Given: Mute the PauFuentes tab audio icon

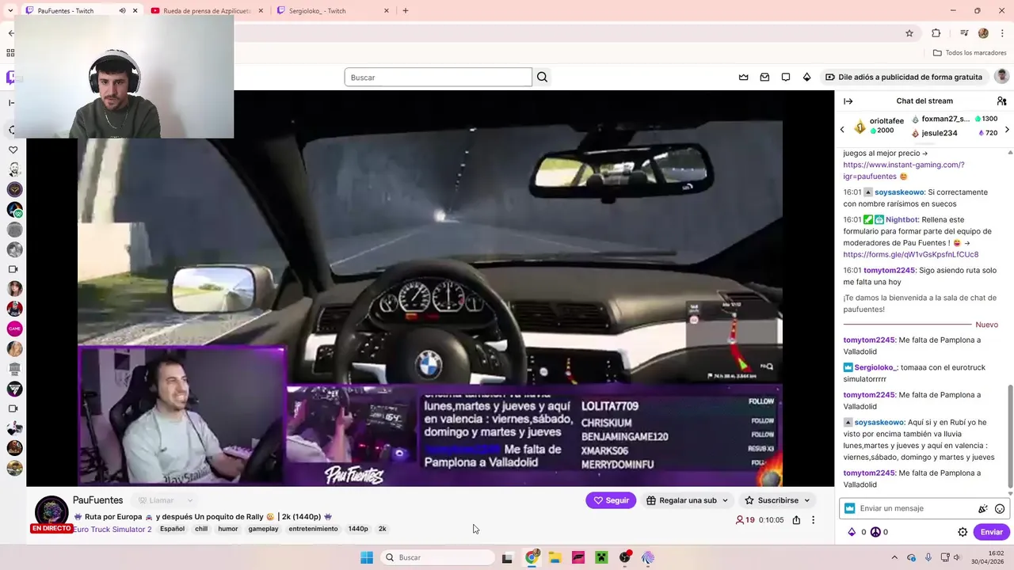Looking at the screenshot, I should pyautogui.click(x=122, y=11).
